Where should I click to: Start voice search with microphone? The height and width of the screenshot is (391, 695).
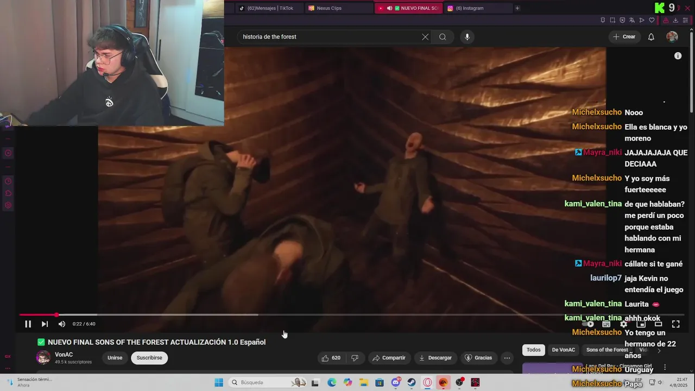[467, 37]
